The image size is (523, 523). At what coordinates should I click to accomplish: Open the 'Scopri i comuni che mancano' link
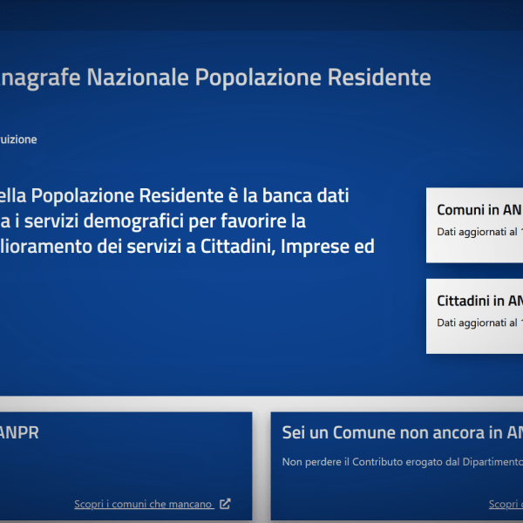pos(144,504)
